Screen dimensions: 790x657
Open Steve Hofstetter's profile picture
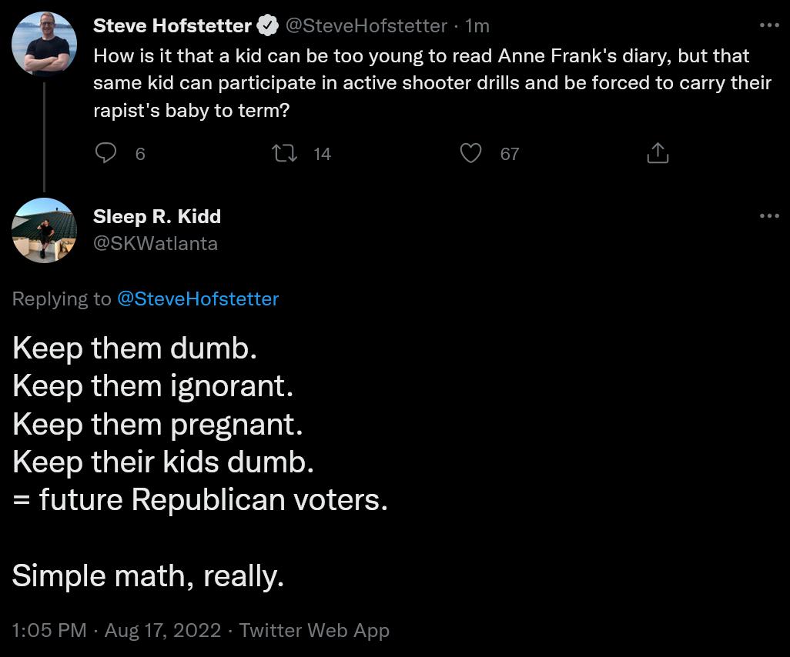pyautogui.click(x=44, y=44)
